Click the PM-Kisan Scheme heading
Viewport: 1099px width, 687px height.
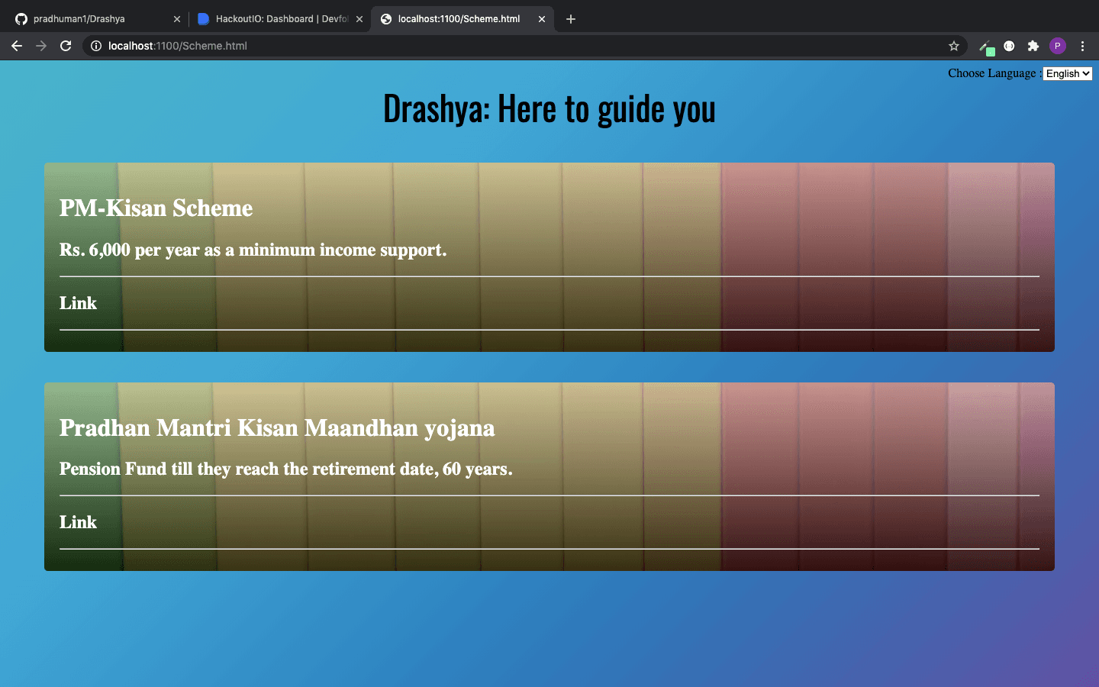156,208
